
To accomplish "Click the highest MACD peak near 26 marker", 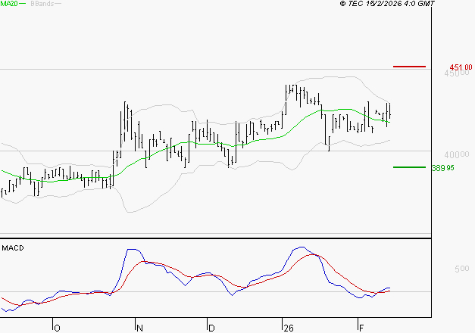I will (x=302, y=247).
